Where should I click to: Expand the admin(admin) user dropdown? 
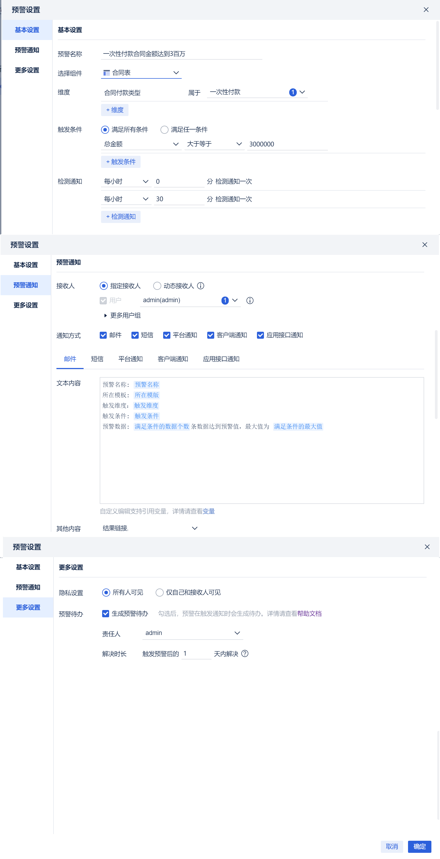pos(191,301)
